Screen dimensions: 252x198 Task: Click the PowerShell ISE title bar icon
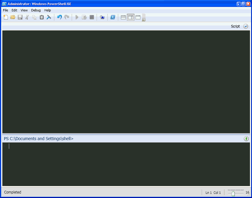coord(4,4)
